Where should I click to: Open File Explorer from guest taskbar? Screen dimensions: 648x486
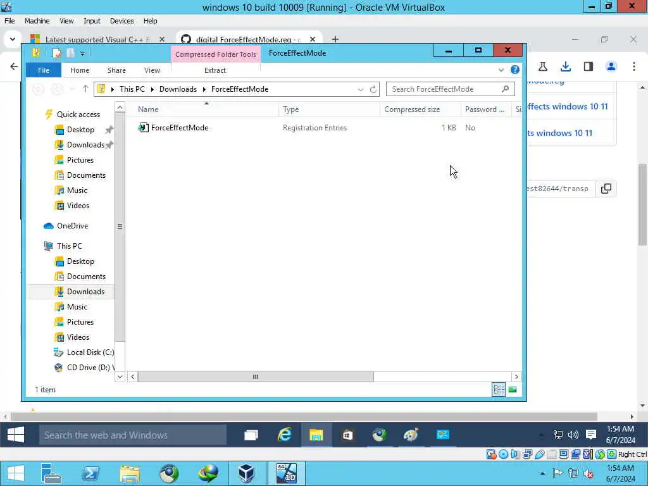[316, 435]
